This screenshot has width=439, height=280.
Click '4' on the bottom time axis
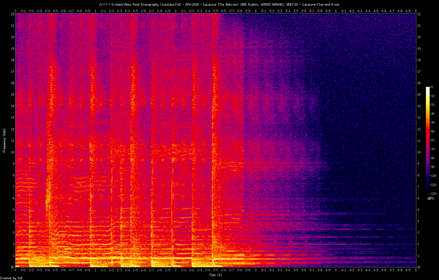click(x=336, y=270)
